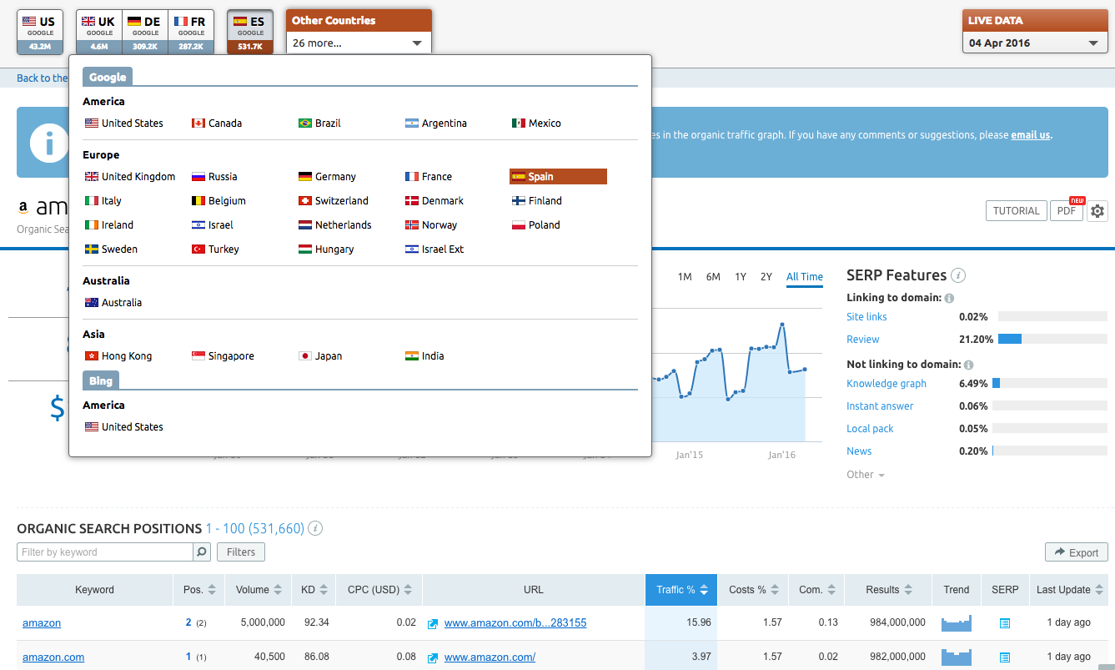
Task: Open external link icon for www.amazon.com/ row
Action: coord(433,657)
